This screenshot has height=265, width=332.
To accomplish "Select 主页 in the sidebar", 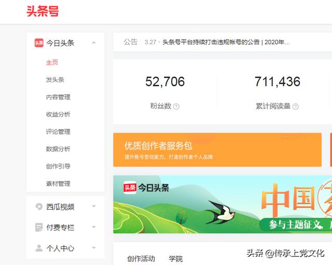I will pyautogui.click(x=52, y=63).
